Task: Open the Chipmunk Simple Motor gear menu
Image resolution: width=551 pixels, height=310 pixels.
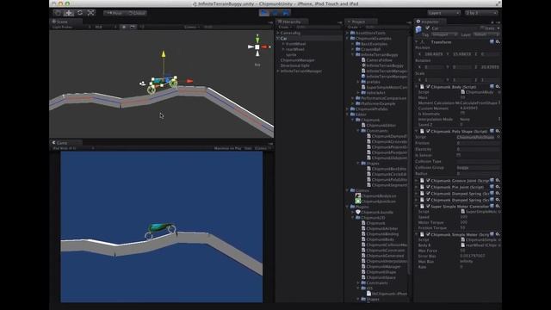Action: [498, 234]
